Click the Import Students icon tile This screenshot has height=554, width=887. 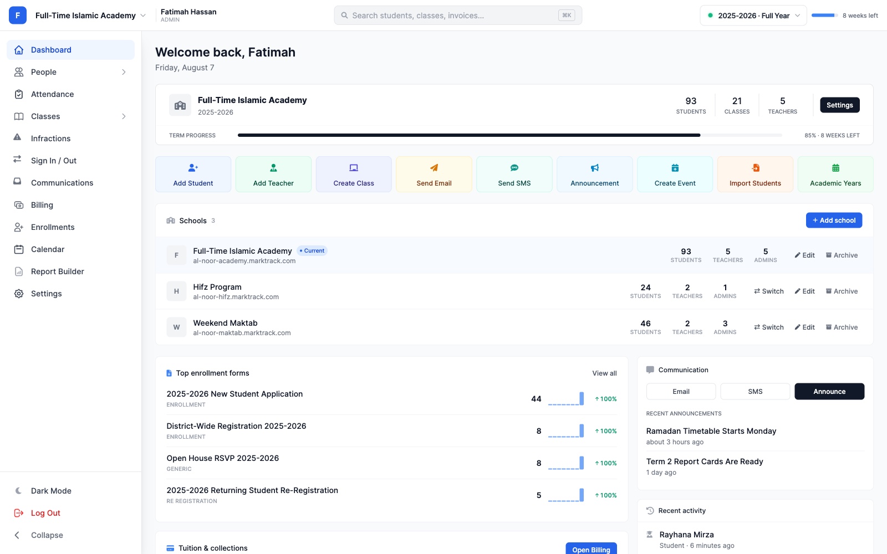click(756, 175)
